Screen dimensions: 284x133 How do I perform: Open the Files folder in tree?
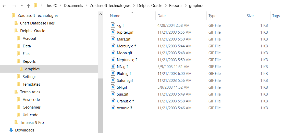[x=27, y=54]
